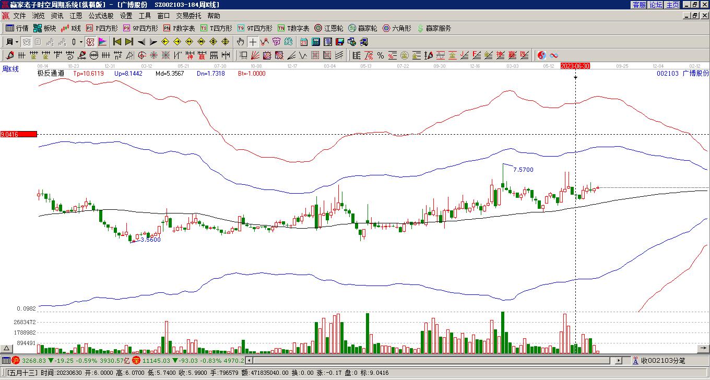Click the colored flag icon
This screenshot has width=710, height=380.
[x=102, y=42]
